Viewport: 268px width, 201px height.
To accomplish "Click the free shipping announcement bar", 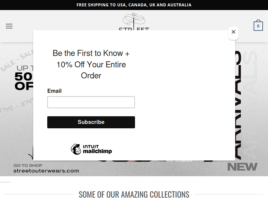I will coord(134,5).
